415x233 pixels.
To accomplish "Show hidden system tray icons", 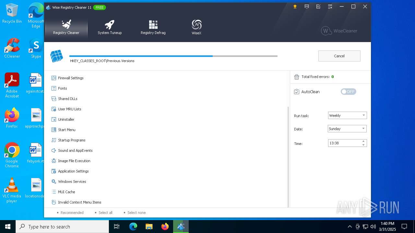I will pyautogui.click(x=350, y=227).
